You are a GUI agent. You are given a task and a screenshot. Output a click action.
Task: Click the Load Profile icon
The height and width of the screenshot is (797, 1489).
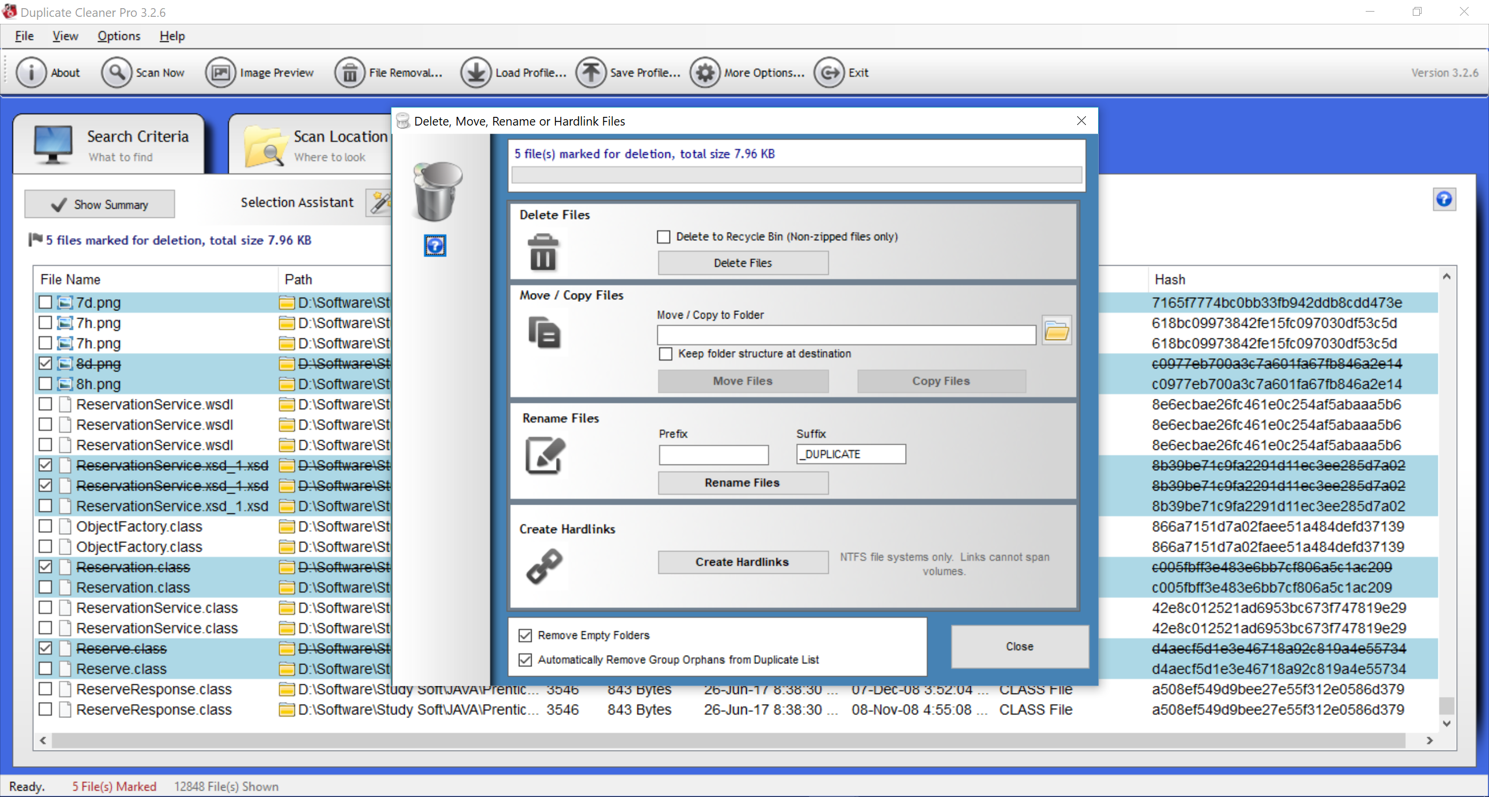(476, 73)
